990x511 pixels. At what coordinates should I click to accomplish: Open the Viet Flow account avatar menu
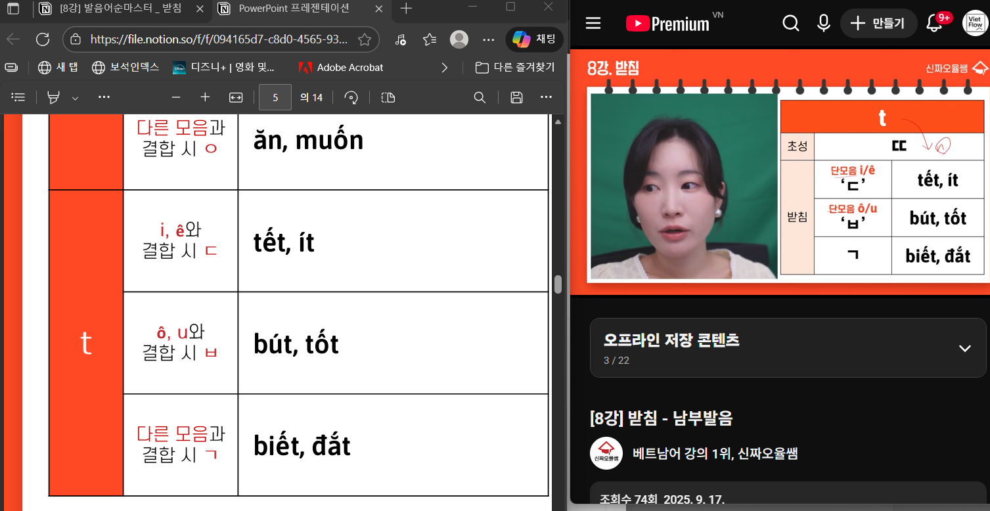tap(975, 24)
